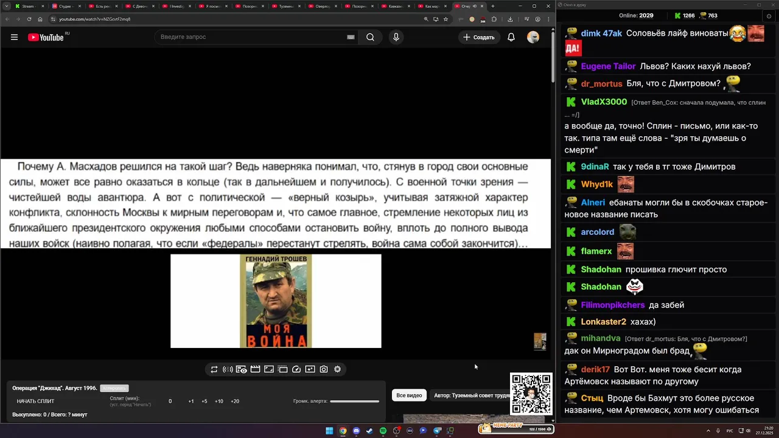
Task: Click the Создать create button
Action: point(479,37)
